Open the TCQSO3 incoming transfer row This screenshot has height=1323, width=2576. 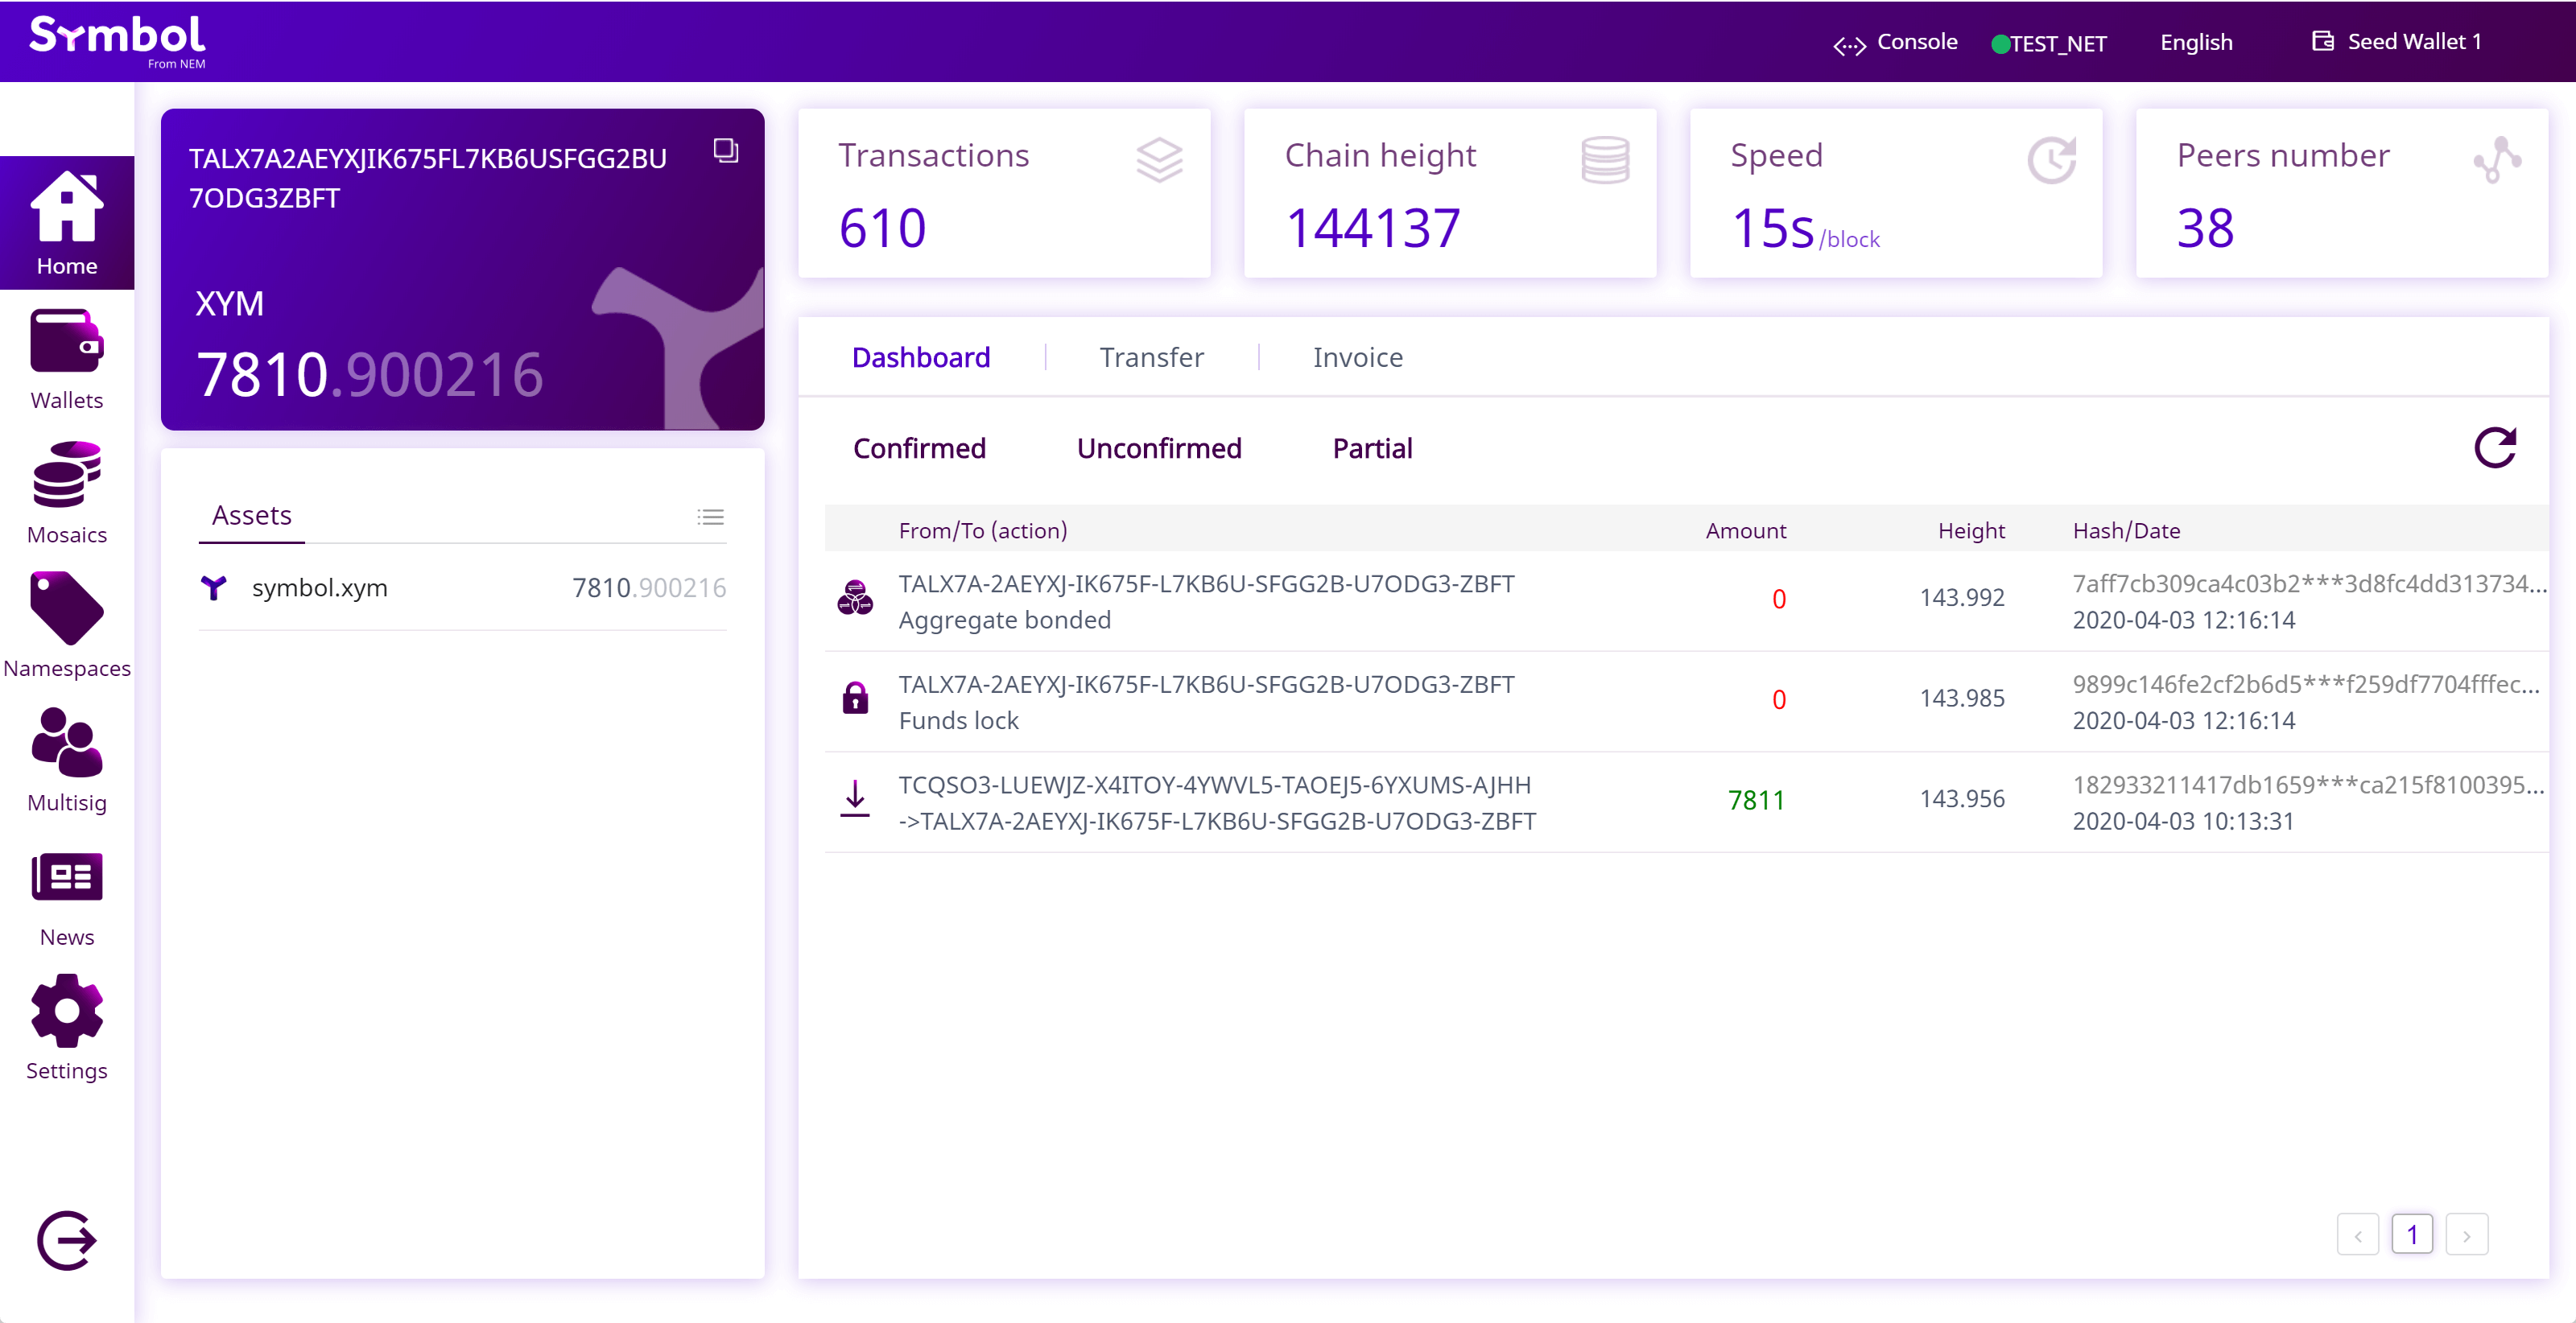pos(1686,802)
